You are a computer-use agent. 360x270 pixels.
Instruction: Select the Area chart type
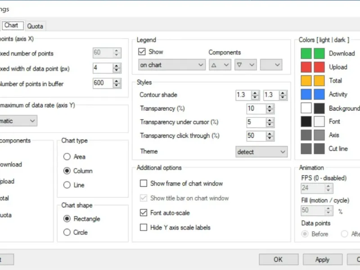[x=67, y=157]
